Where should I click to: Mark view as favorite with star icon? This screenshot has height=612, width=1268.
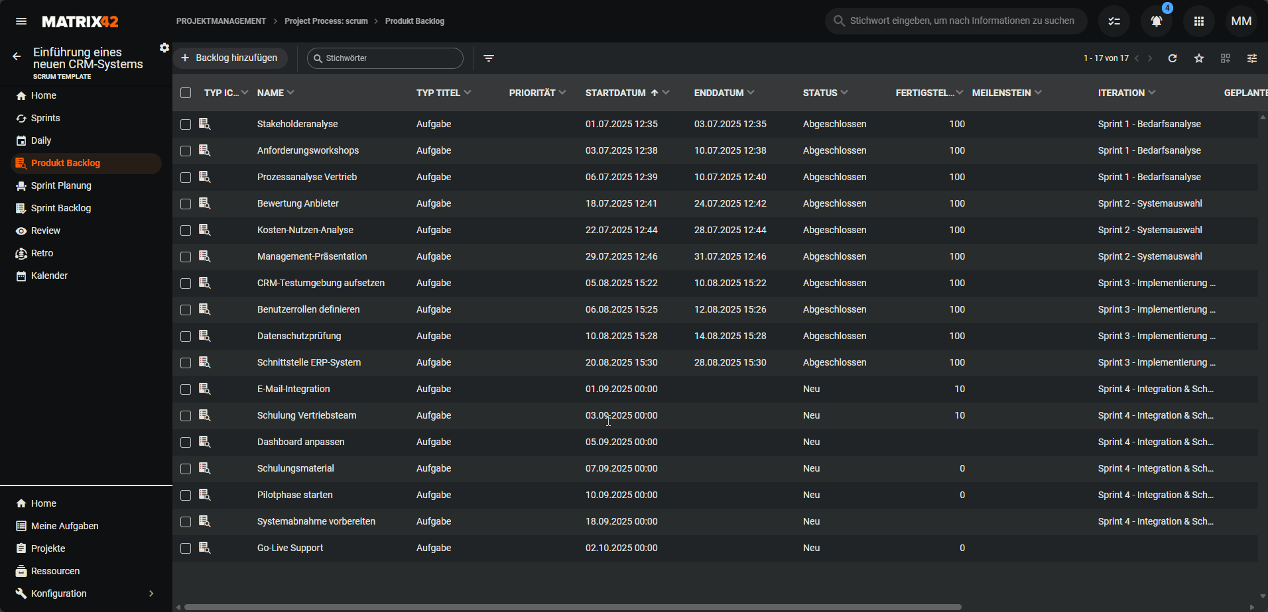(1199, 58)
